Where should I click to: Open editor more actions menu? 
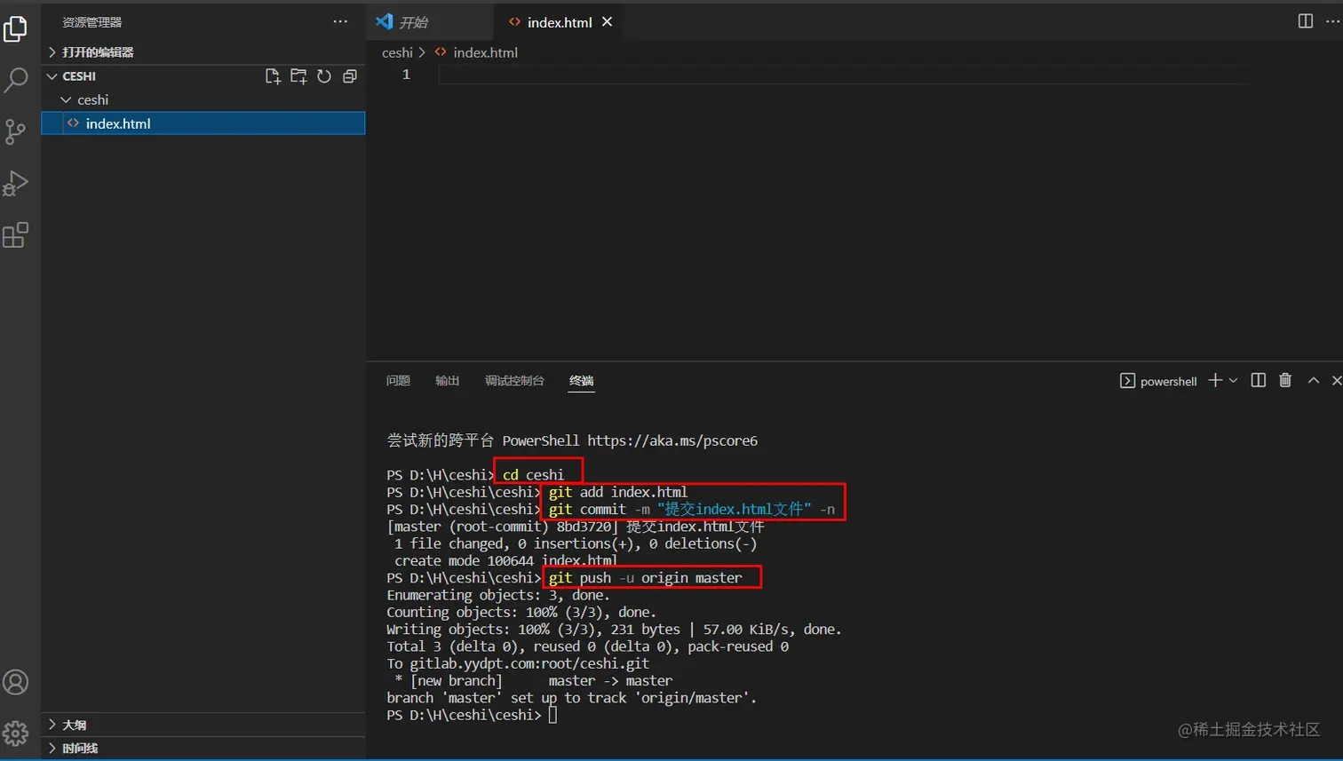(x=1333, y=21)
